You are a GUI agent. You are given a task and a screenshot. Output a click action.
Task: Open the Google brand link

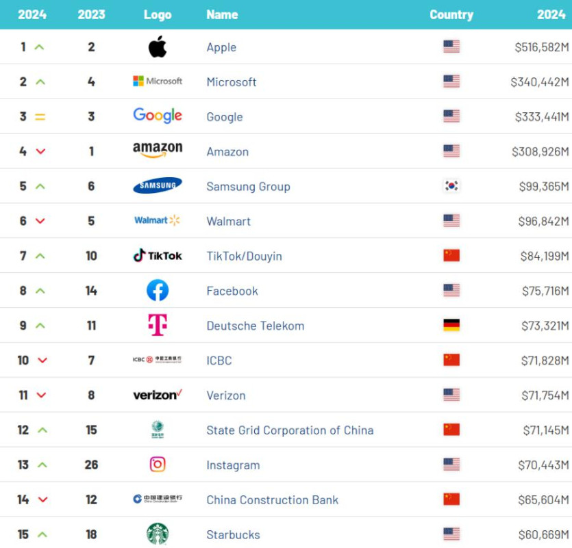click(x=225, y=117)
